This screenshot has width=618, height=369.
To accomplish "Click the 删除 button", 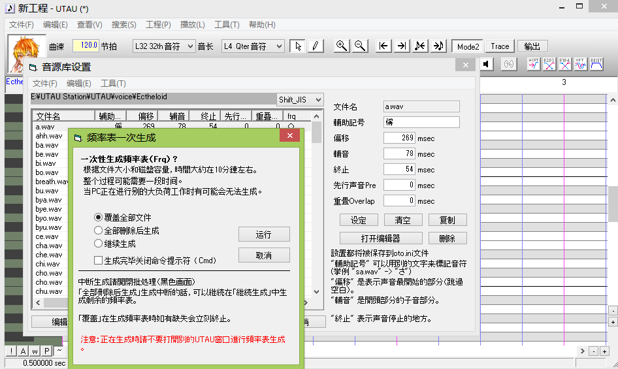I will click(x=447, y=238).
